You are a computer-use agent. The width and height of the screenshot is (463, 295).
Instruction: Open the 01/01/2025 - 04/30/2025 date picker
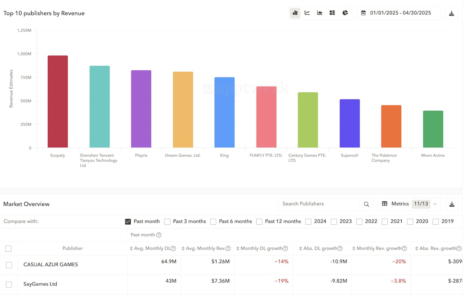[x=398, y=13]
